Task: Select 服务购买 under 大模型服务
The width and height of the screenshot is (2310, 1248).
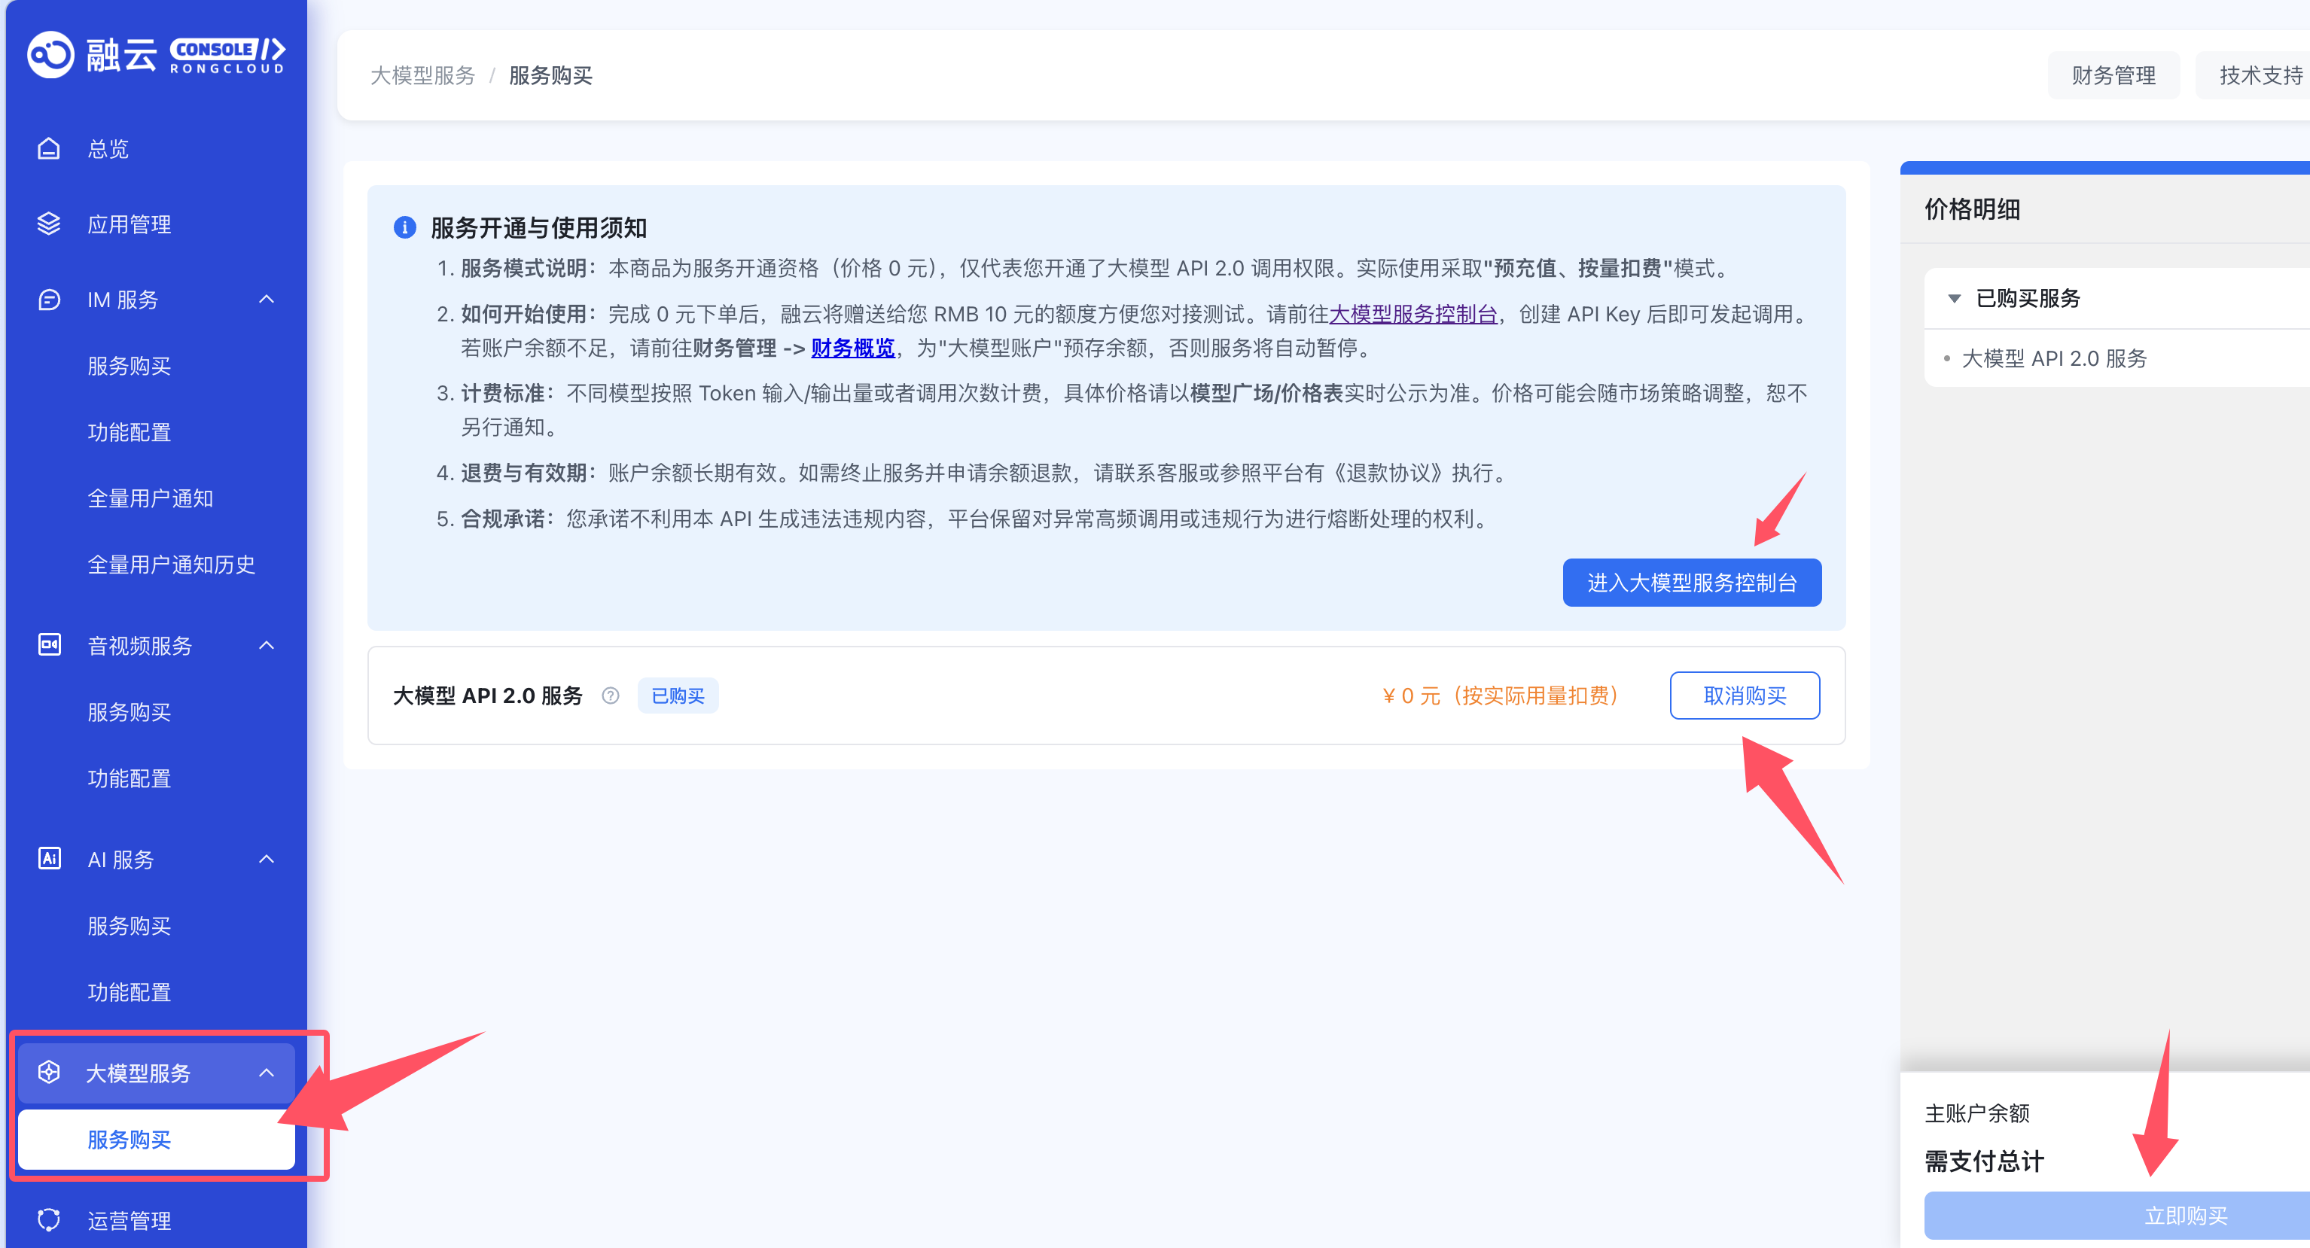Action: pos(130,1140)
